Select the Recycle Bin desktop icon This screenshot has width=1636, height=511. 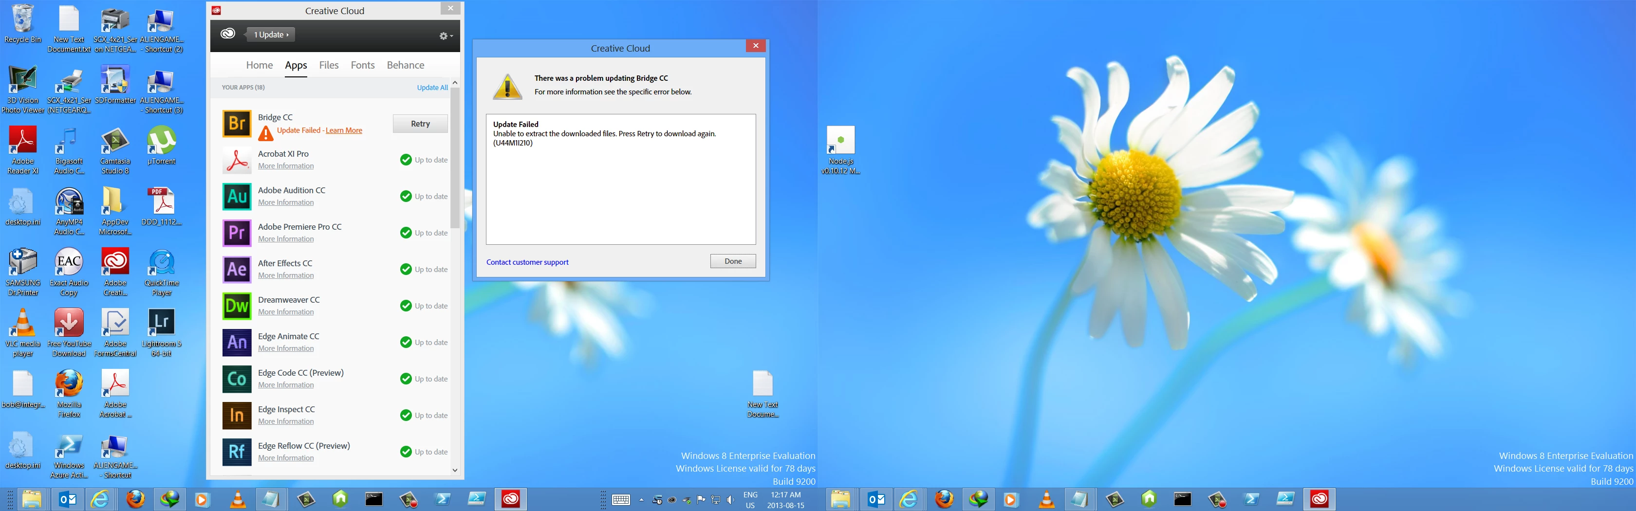(x=23, y=24)
